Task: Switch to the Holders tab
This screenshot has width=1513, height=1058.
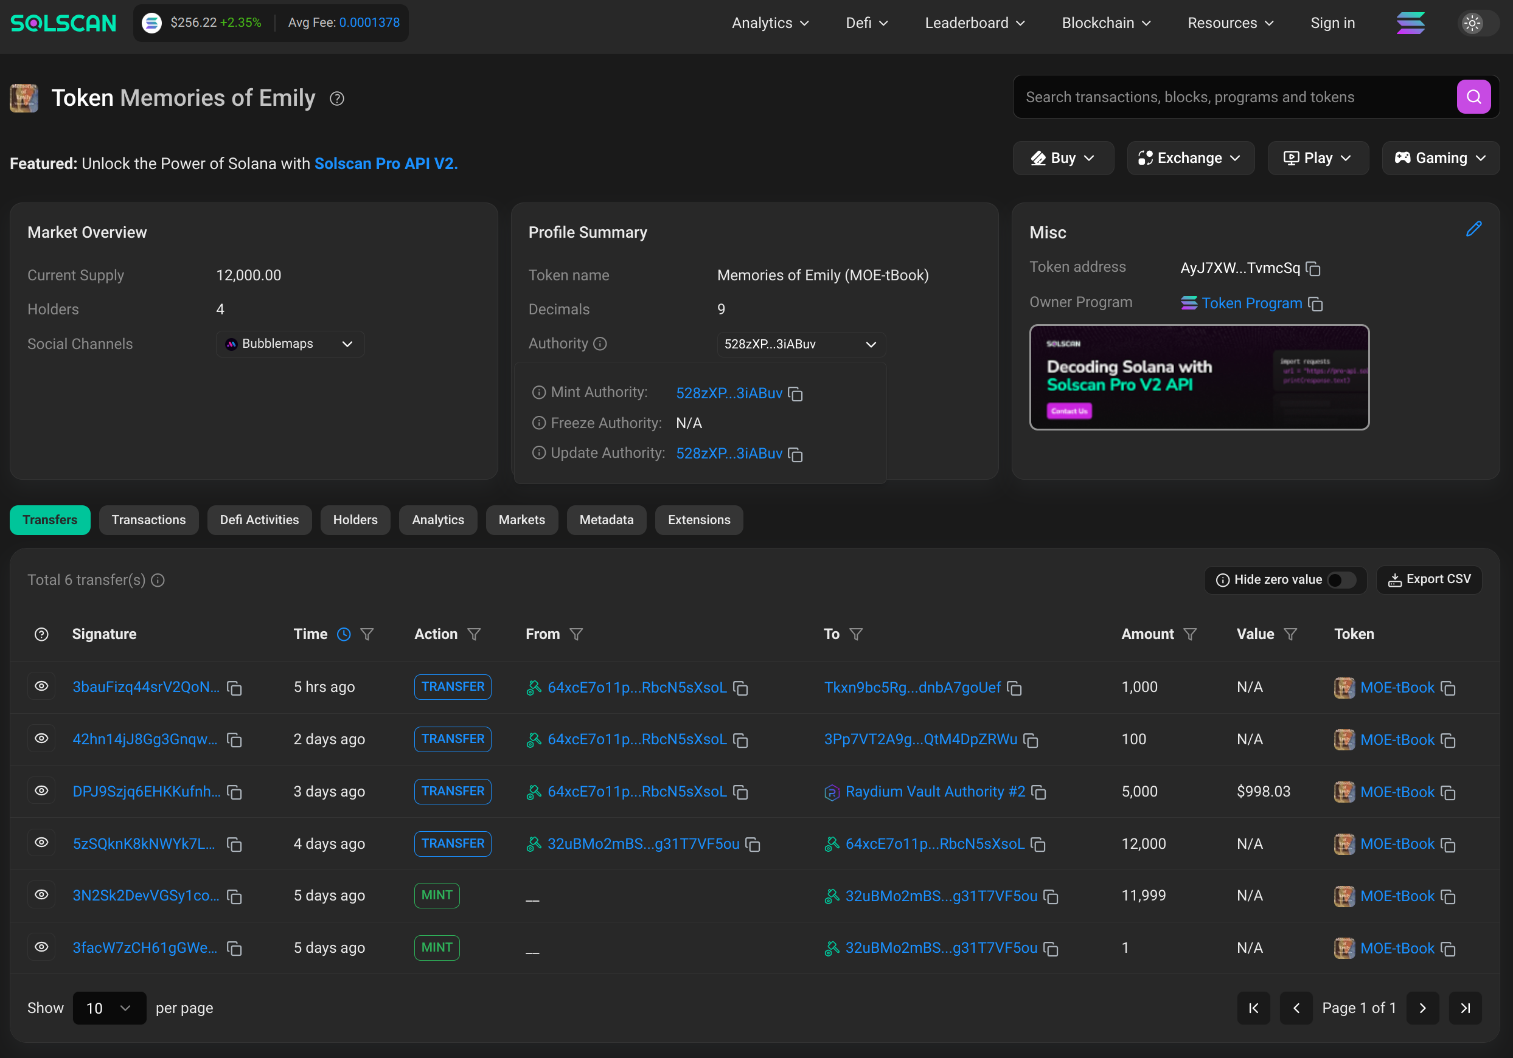Action: 355,520
